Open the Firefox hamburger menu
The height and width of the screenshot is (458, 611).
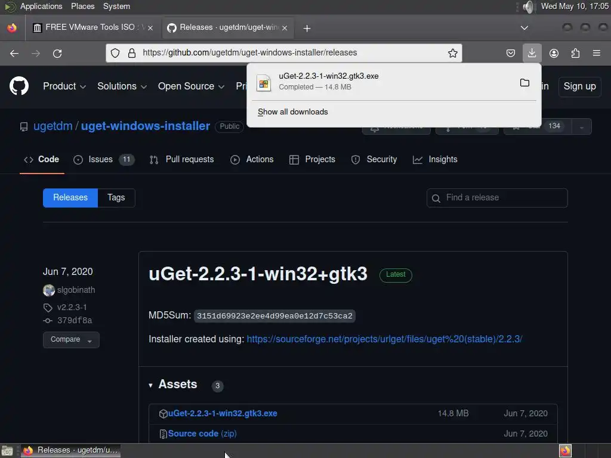[x=597, y=53]
